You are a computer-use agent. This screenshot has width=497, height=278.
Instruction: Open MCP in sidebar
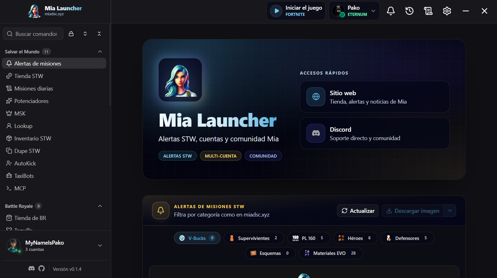54,188
